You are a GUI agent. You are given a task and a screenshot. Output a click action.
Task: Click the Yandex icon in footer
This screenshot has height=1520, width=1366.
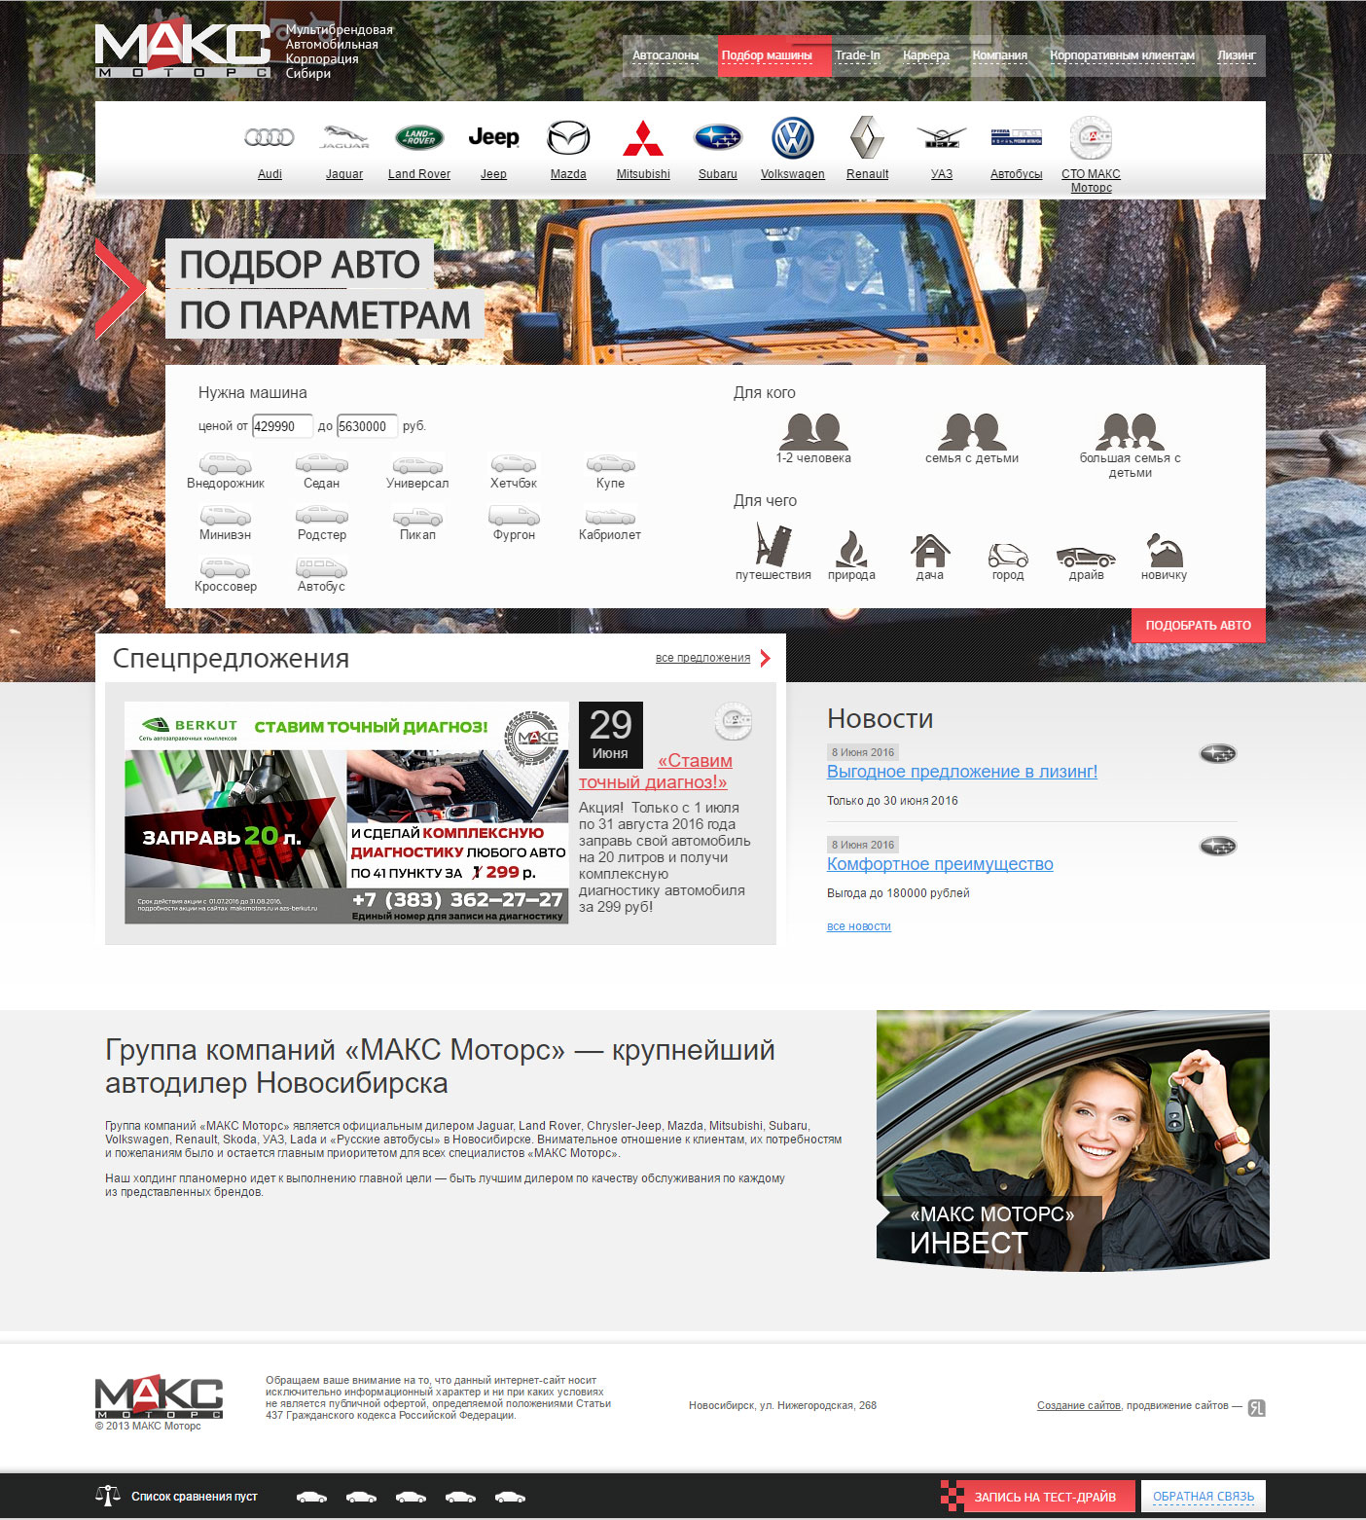1257,1407
